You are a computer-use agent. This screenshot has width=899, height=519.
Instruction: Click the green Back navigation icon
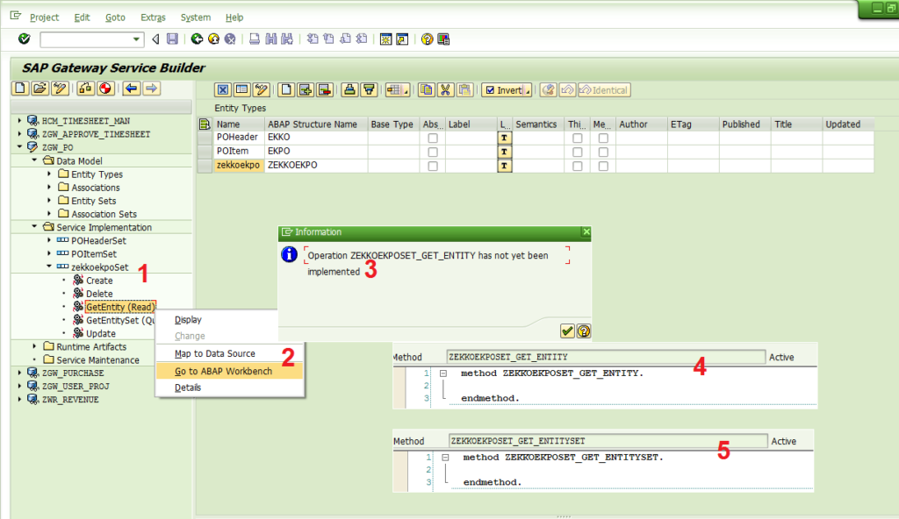coord(197,39)
